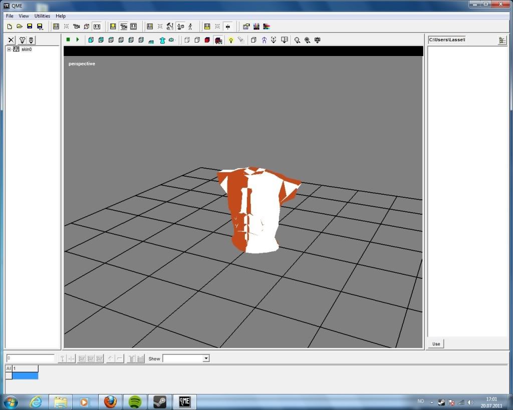
Task: Click the zoom-to-fit magnifier with crosshair
Action: click(x=307, y=40)
